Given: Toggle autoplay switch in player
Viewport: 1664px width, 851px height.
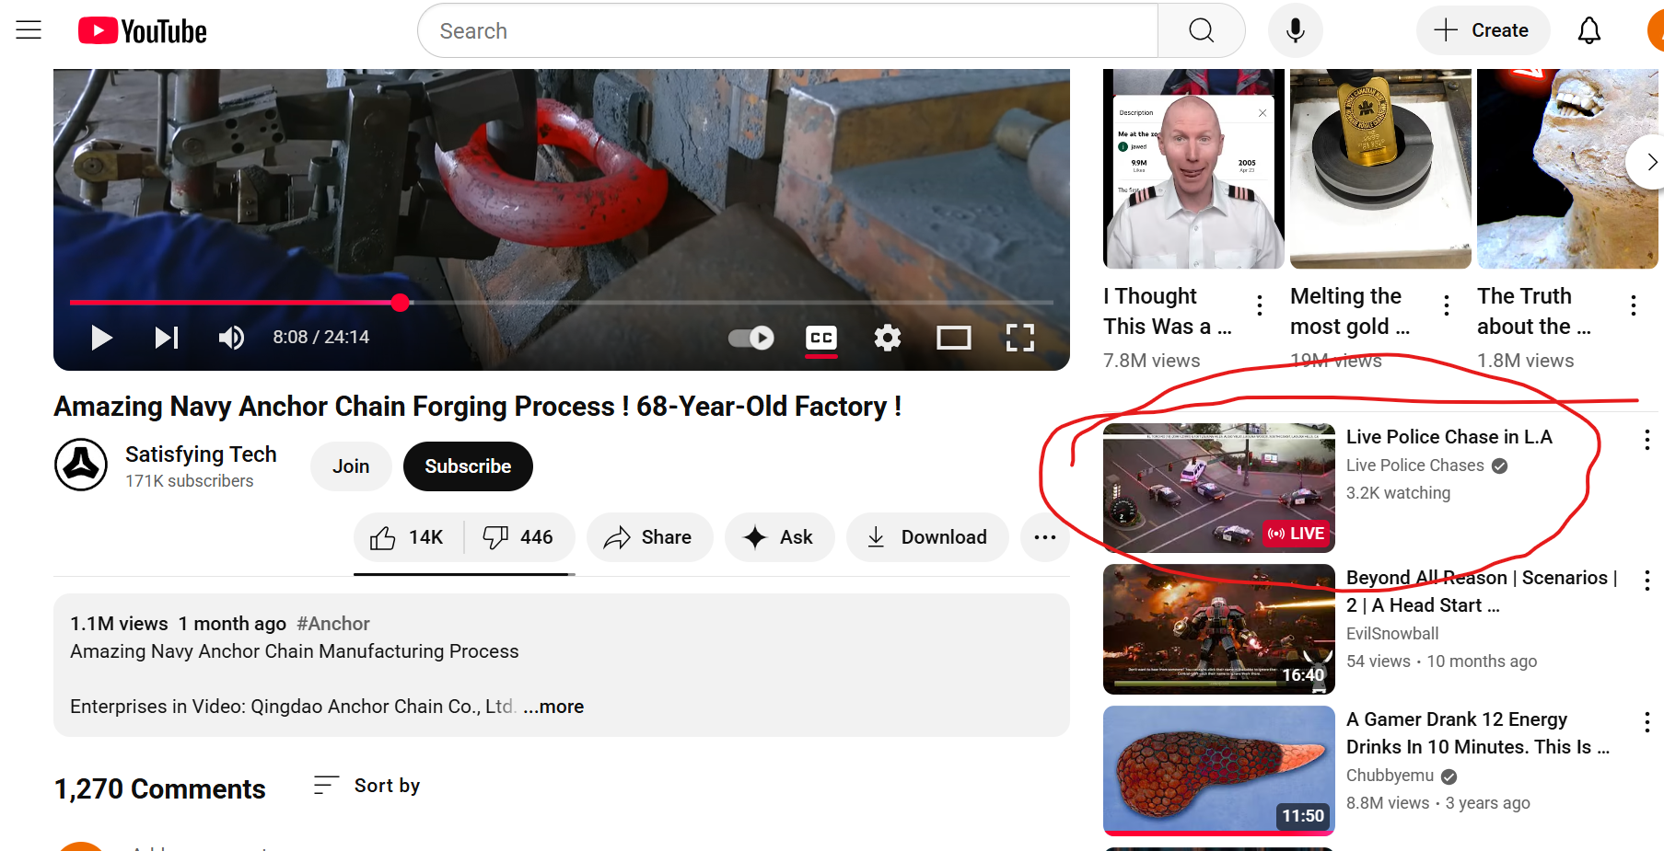Looking at the screenshot, I should 751,338.
